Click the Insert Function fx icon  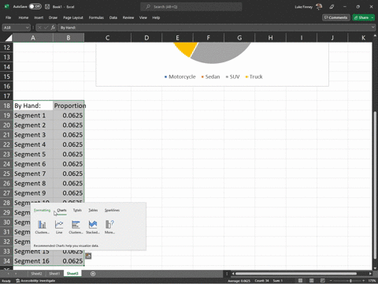[x=53, y=28]
